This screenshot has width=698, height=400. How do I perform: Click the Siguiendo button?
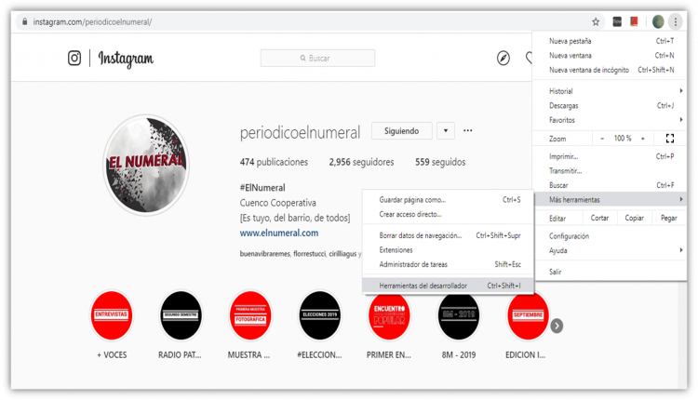tap(401, 131)
